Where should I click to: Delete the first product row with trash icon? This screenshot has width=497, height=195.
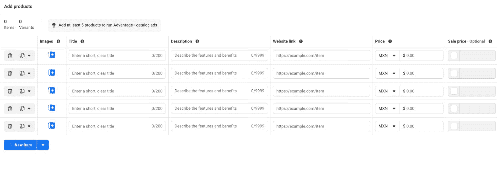10,56
